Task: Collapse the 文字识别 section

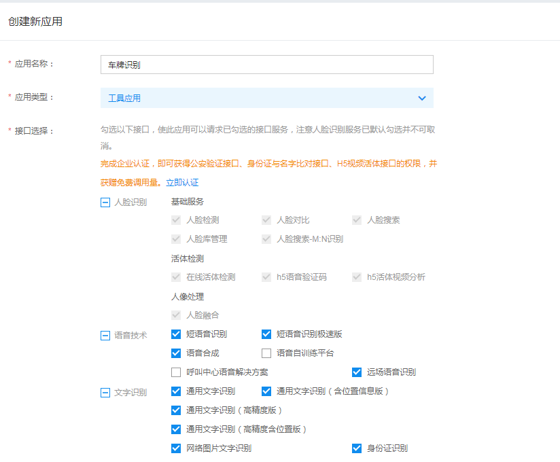Action: point(105,393)
